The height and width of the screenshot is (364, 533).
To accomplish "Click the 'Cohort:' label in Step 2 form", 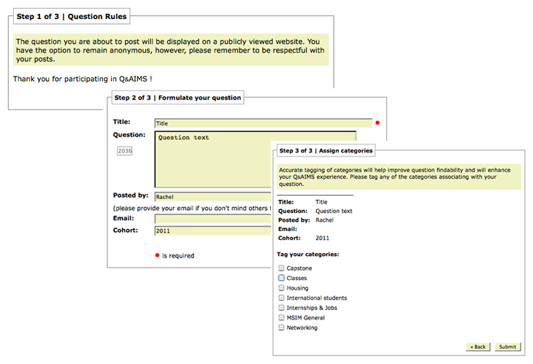I will pos(126,231).
